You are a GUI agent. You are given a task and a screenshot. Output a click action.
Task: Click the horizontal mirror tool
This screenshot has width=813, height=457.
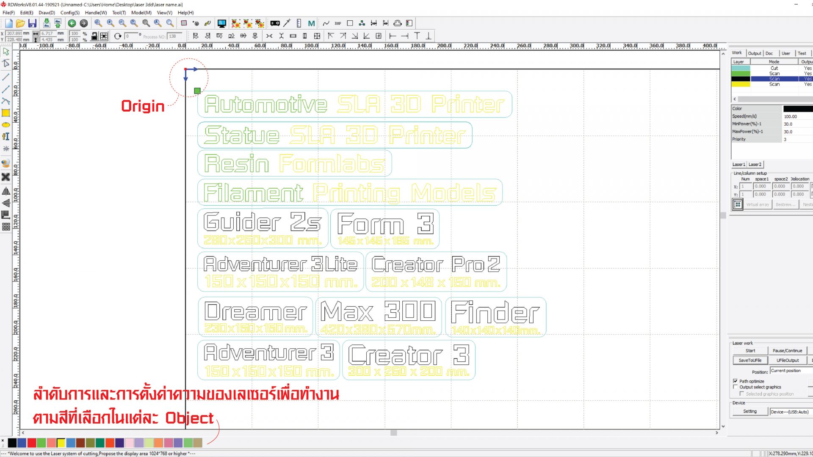coord(6,191)
